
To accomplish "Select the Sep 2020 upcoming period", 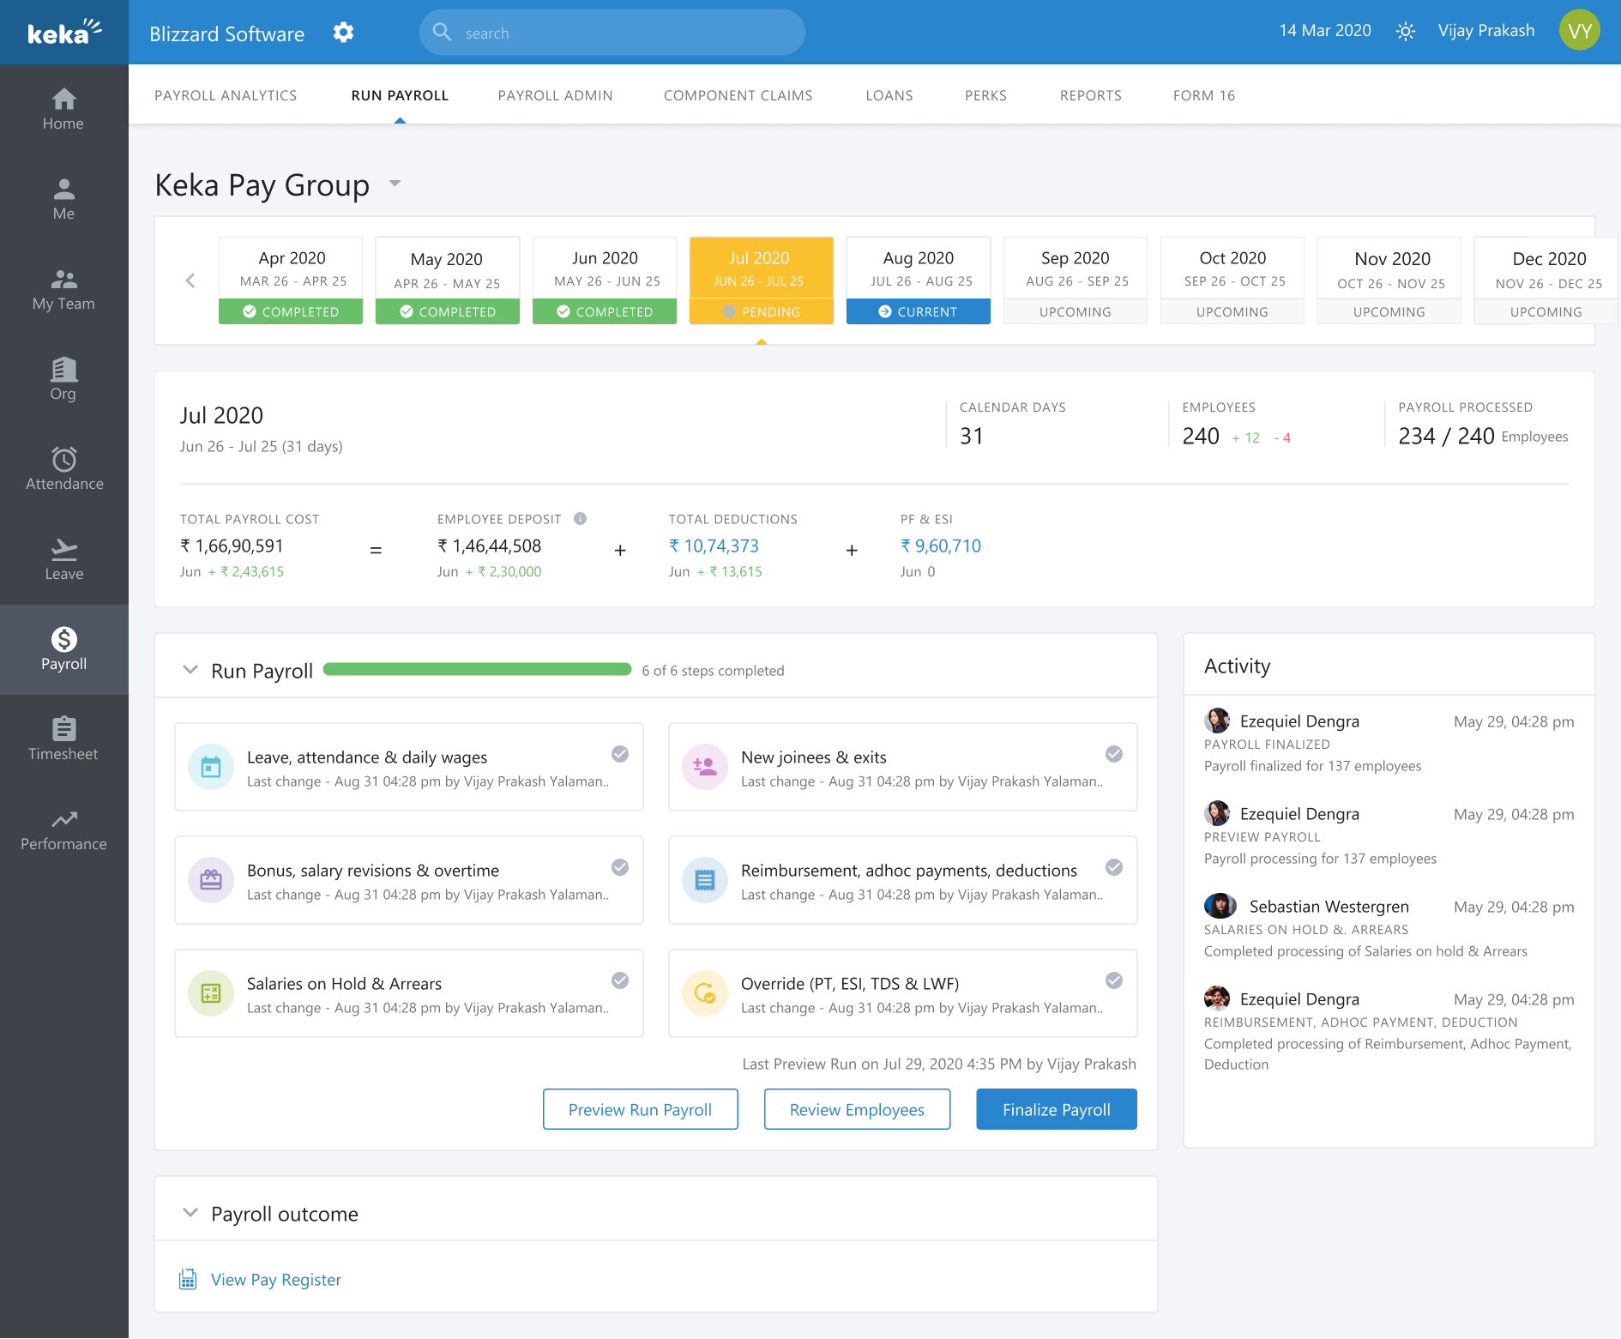I will click(1076, 280).
